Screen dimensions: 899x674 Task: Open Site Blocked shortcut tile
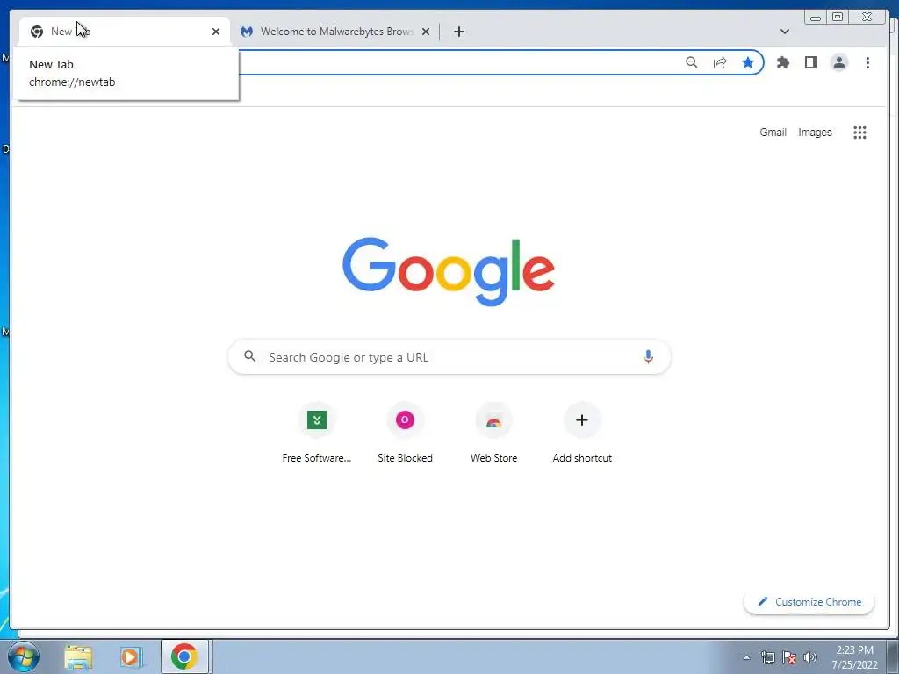[405, 433]
